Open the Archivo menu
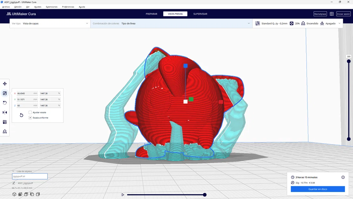 click(6, 7)
